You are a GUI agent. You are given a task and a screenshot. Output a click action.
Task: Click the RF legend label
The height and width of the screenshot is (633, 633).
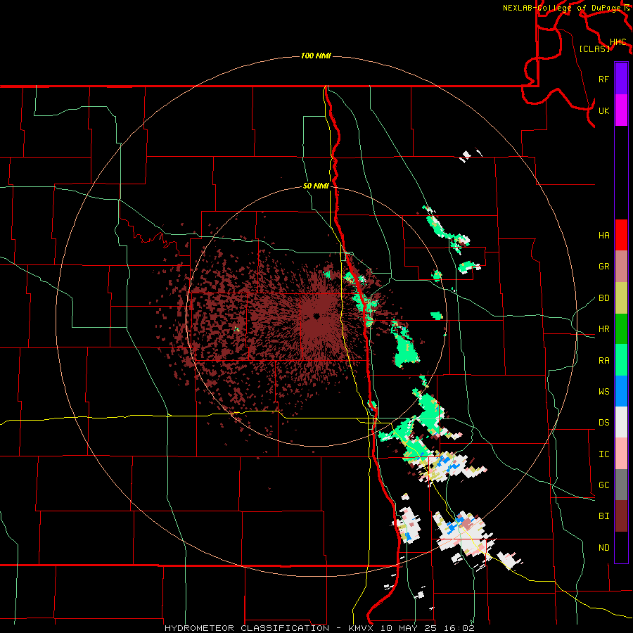click(603, 79)
